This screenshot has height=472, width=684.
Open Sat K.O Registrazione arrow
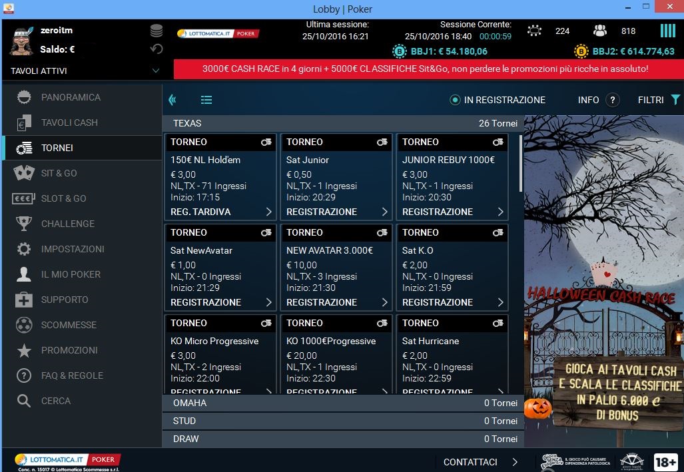[x=500, y=302]
